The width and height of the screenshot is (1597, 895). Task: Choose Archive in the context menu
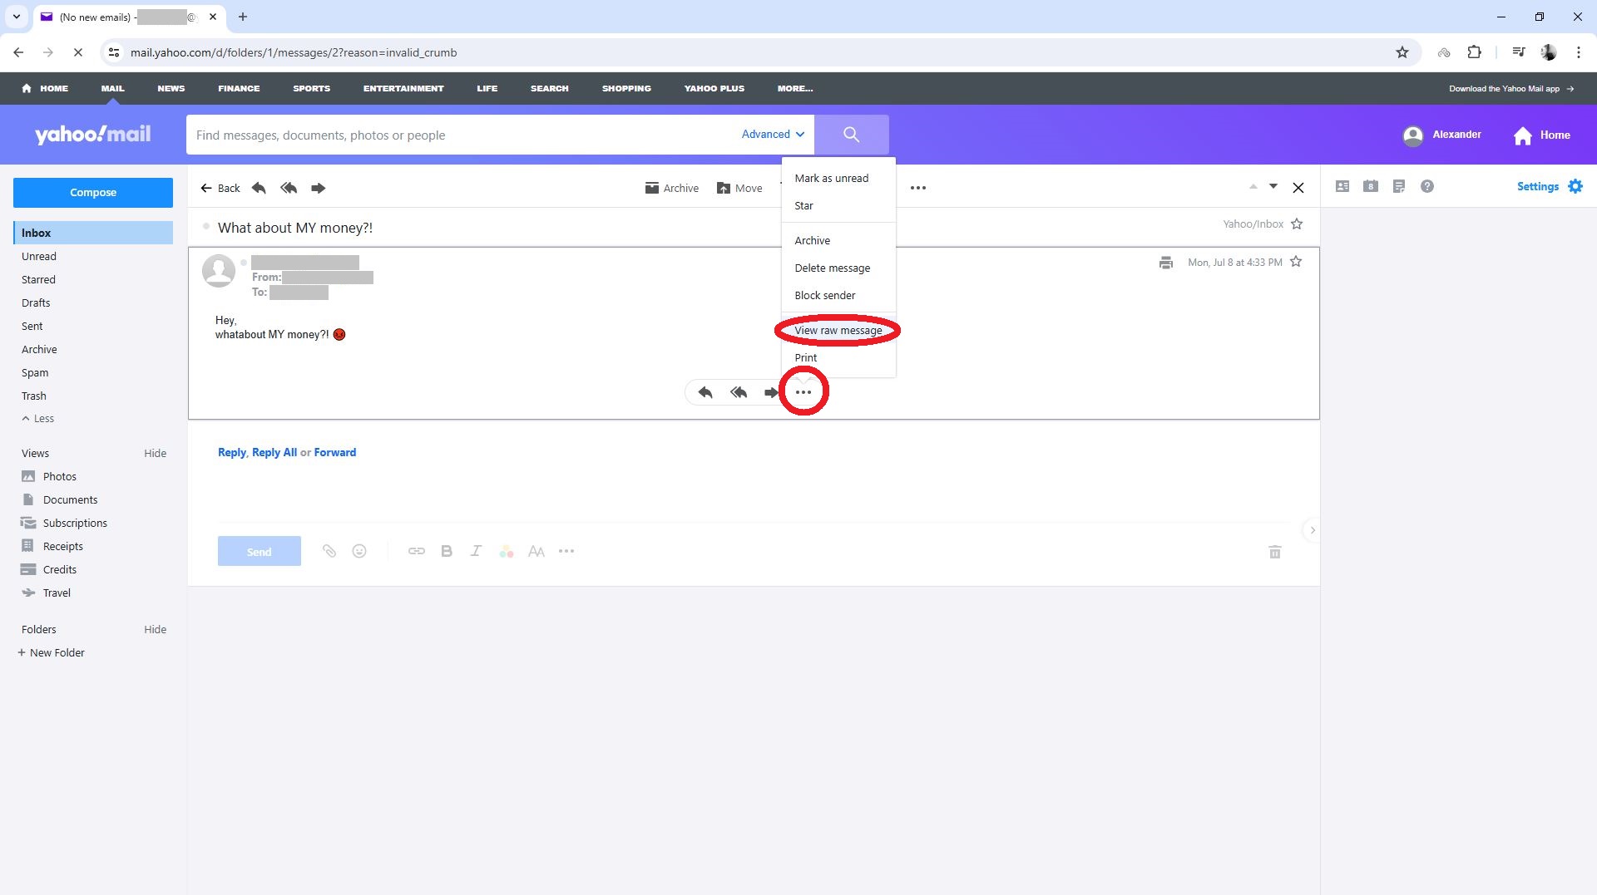pyautogui.click(x=812, y=240)
